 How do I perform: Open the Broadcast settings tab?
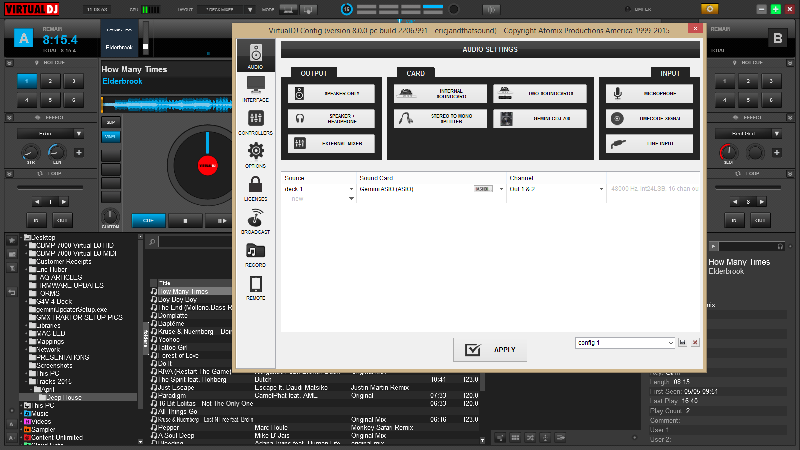coord(255,221)
